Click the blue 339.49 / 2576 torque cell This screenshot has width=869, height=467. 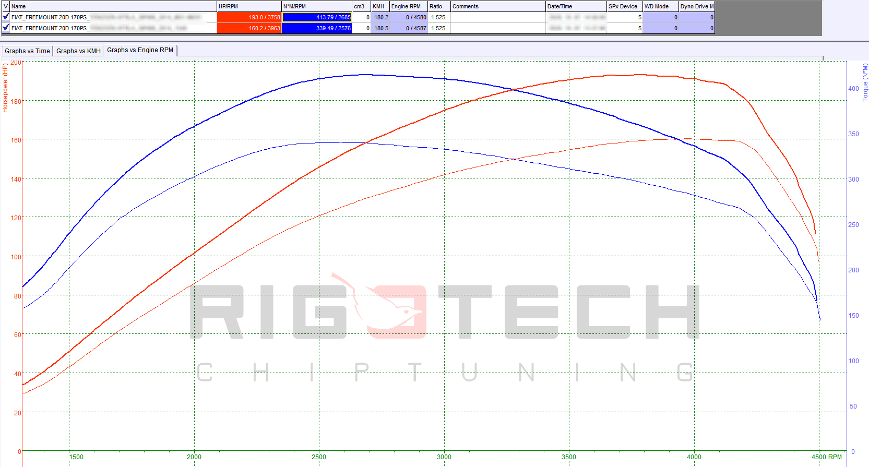tap(317, 28)
